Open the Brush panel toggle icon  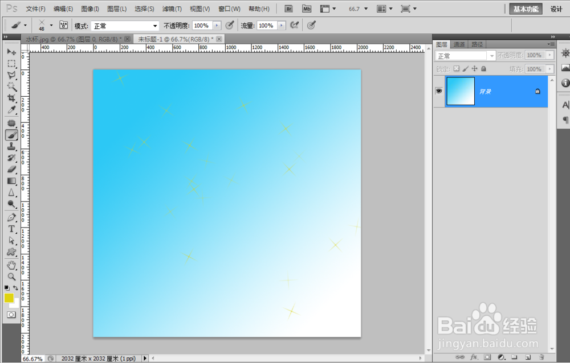pos(64,25)
